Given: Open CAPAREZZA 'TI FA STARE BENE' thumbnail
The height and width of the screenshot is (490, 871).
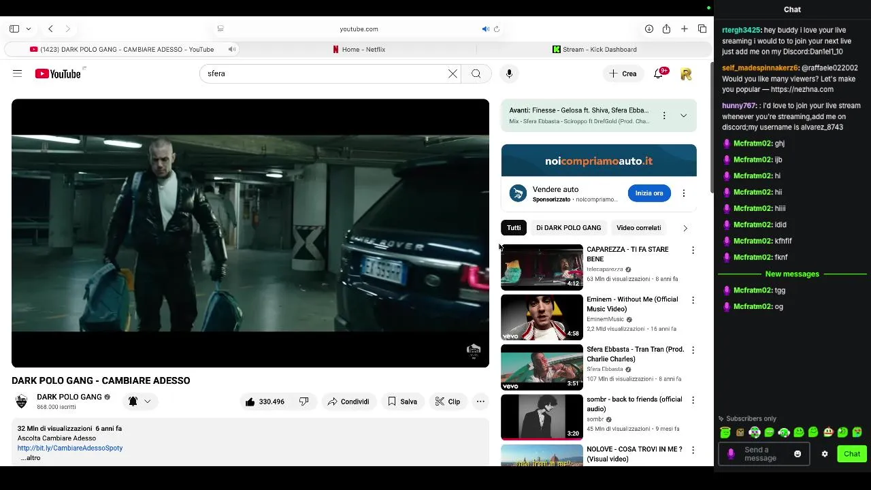Looking at the screenshot, I should point(542,267).
